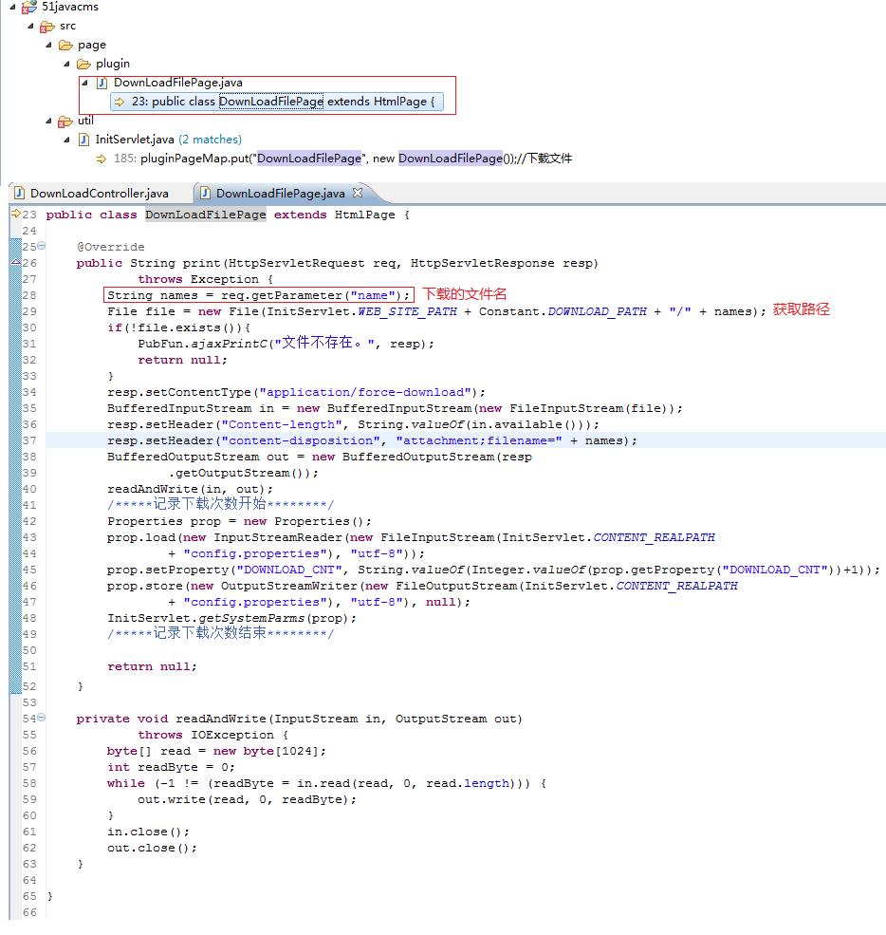Collapse the 51javacms project node
Viewport: 886px width, 935px height.
pyautogui.click(x=12, y=8)
